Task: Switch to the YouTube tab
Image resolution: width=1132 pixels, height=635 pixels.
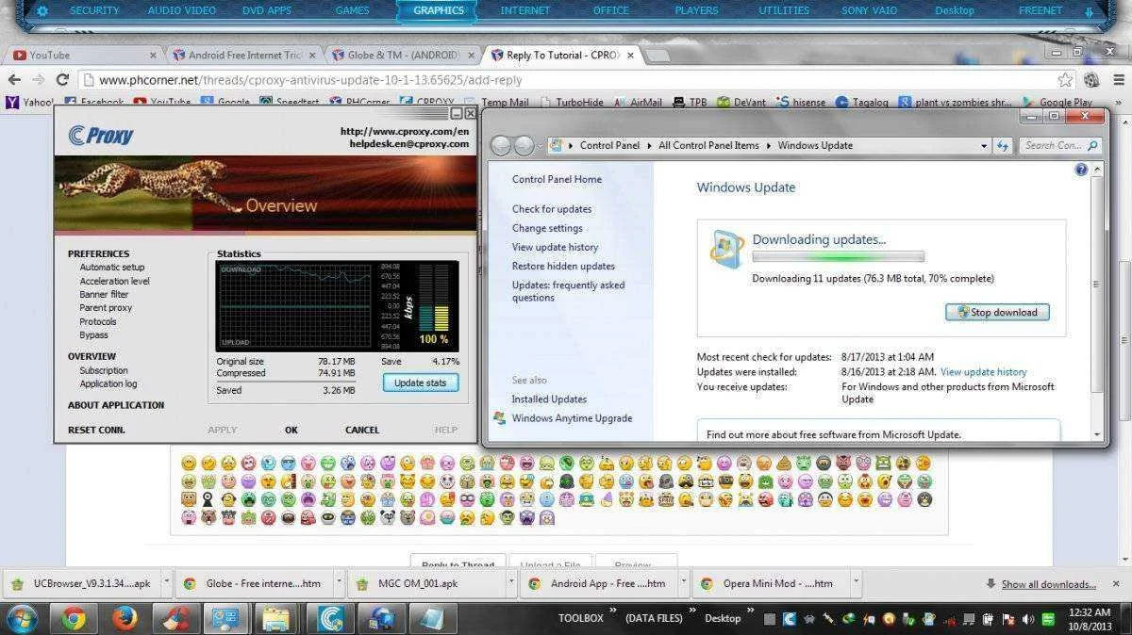Action: (x=83, y=55)
